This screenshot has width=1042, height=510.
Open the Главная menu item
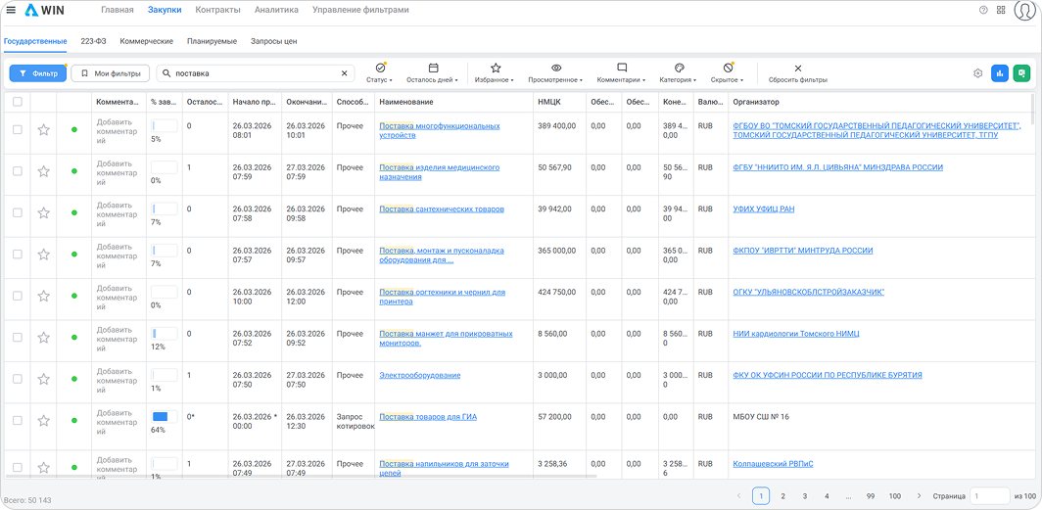point(117,10)
